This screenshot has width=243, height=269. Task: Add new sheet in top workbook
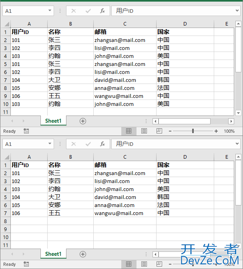tap(83, 121)
